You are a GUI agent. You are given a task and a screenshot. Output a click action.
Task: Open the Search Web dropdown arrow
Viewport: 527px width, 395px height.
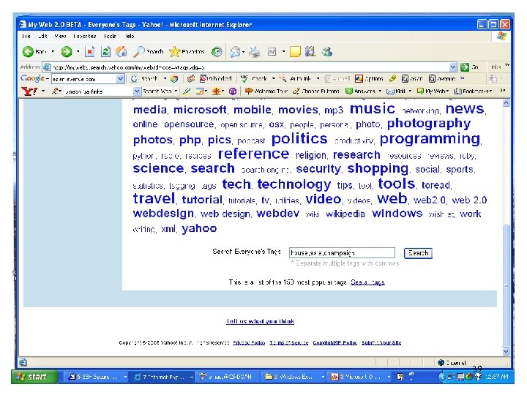coord(176,91)
